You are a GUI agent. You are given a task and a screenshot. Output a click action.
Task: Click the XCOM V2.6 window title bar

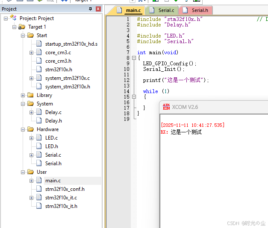click(214, 107)
